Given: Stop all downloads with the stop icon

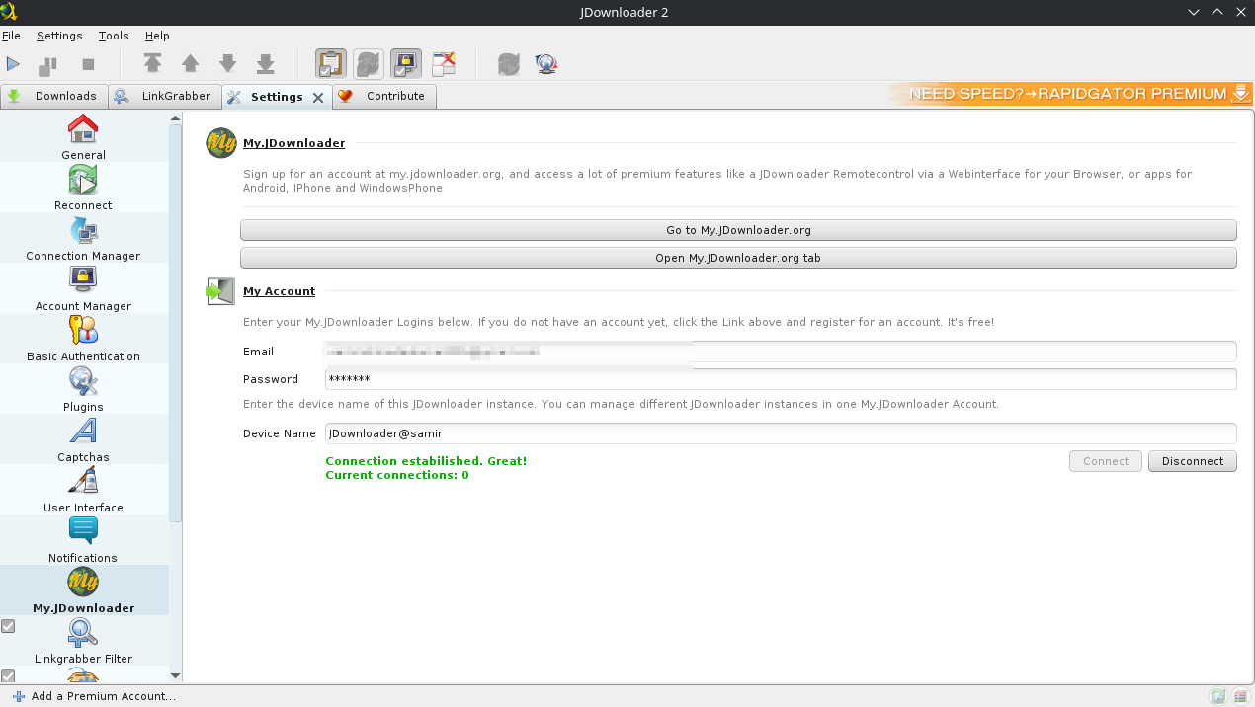Looking at the screenshot, I should coord(88,64).
